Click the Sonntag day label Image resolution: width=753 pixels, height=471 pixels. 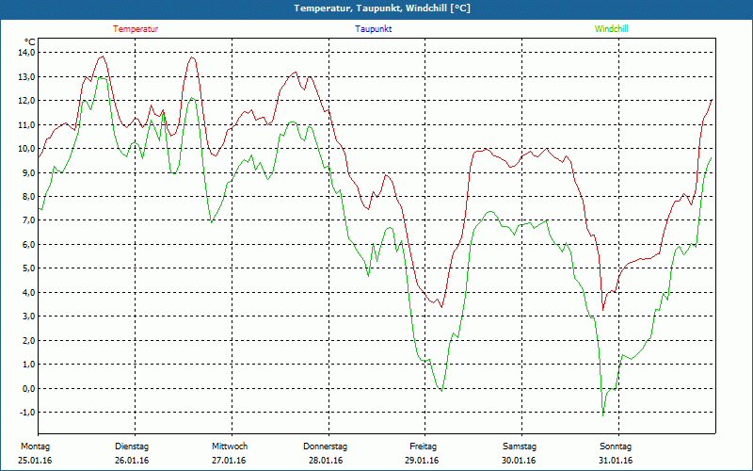(616, 447)
